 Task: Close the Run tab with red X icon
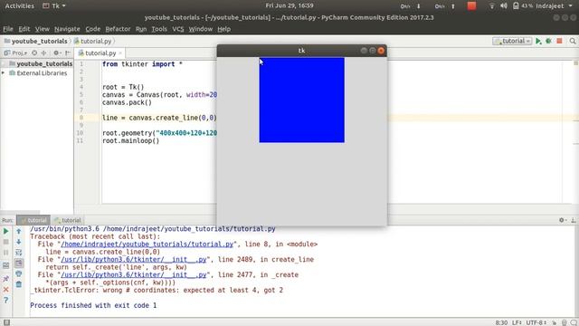coord(6,290)
